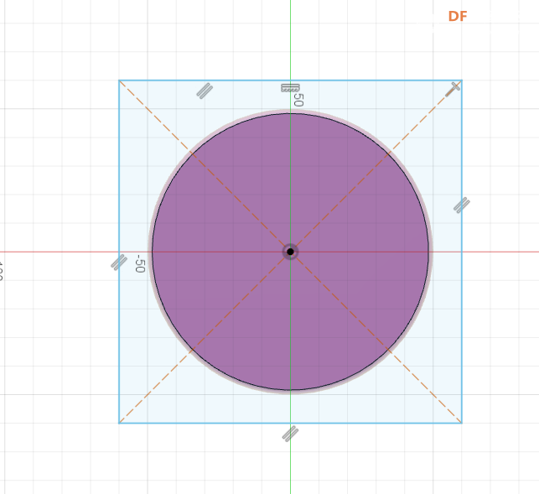
Task: Select the sketch origin center point
Action: (x=290, y=252)
